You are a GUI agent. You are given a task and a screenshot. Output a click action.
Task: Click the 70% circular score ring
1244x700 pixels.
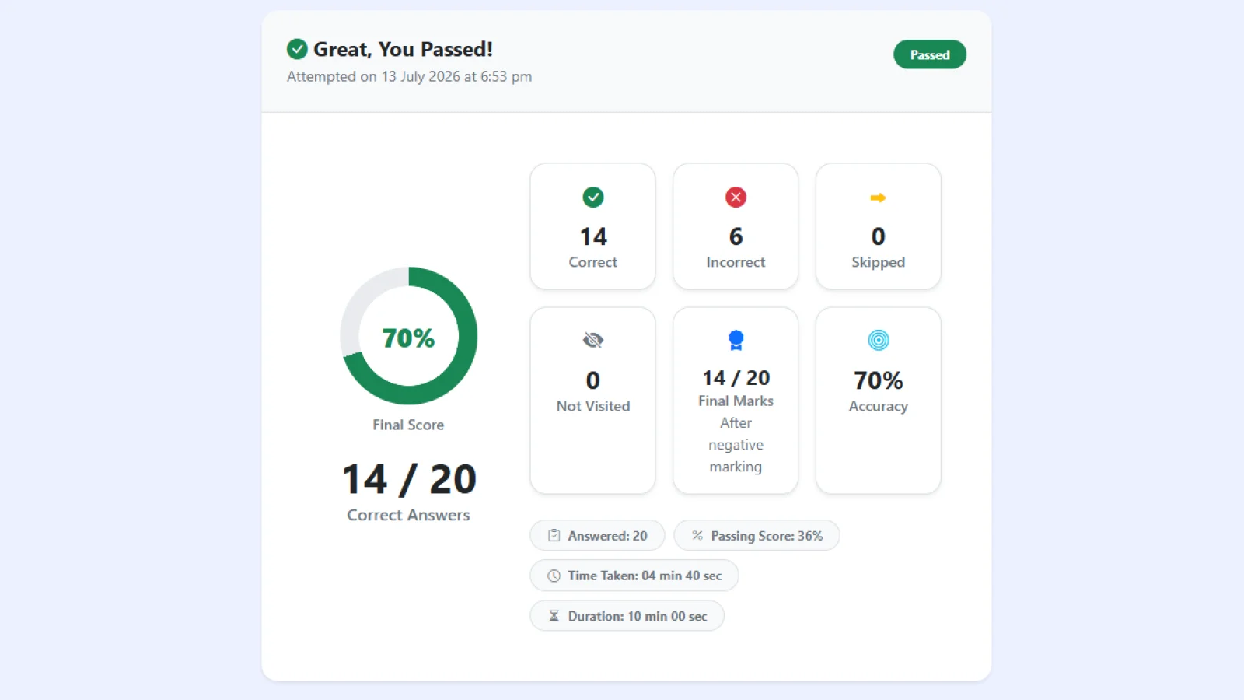(x=409, y=336)
